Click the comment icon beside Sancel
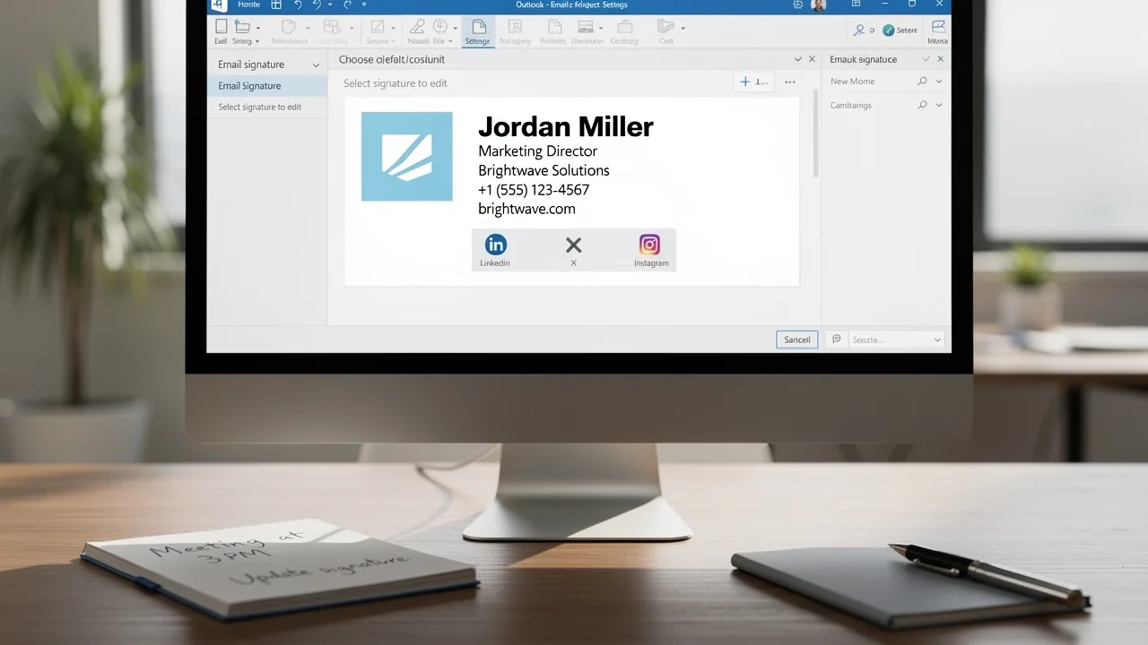This screenshot has width=1148, height=645. [x=836, y=340]
